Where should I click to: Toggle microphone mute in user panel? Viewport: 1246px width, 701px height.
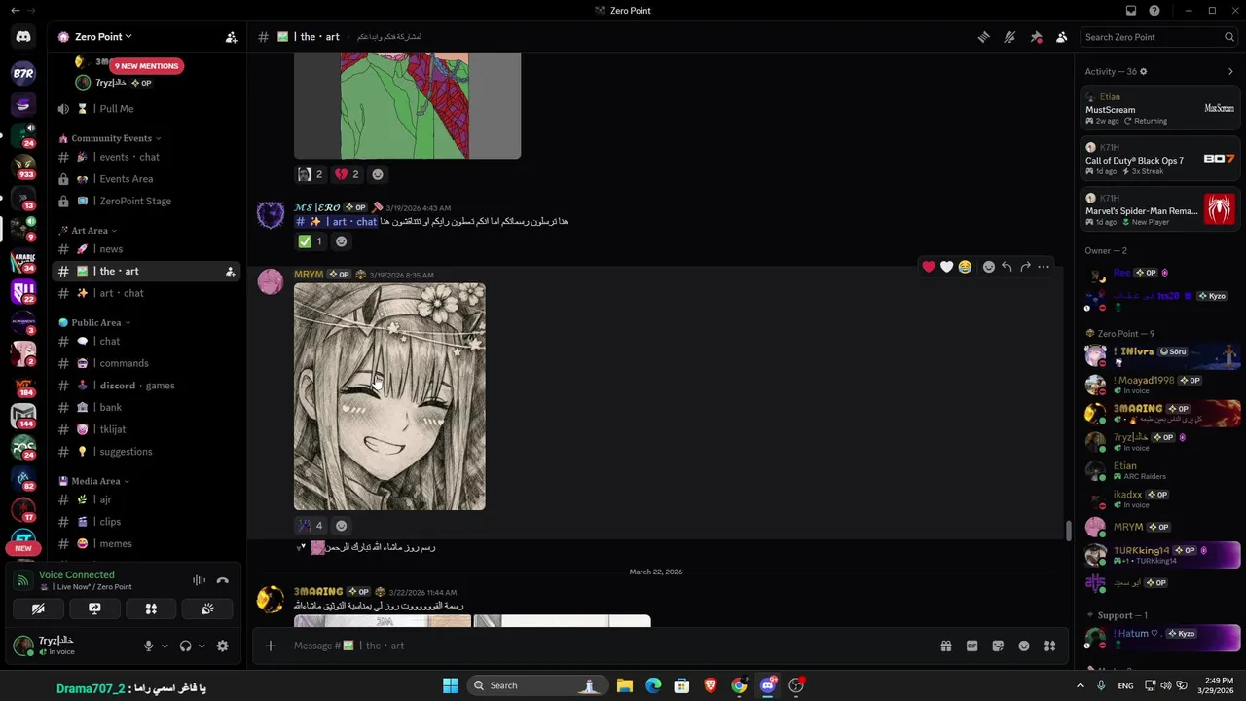pos(149,646)
